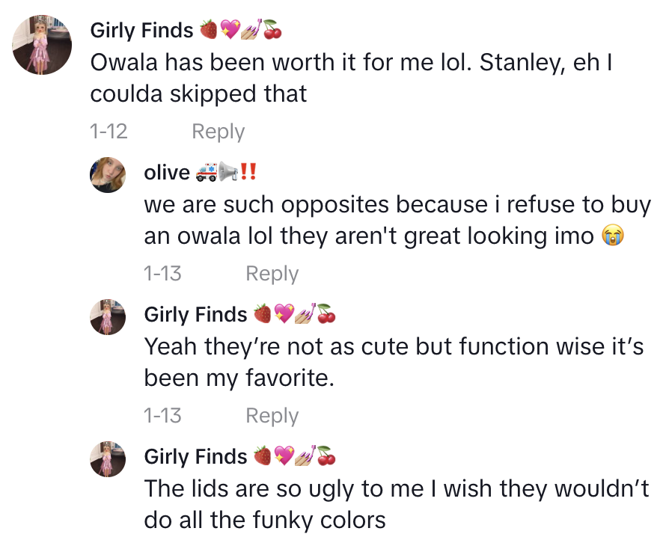
Task: Click the red exclamation marks after olive's name
Action: (x=248, y=173)
